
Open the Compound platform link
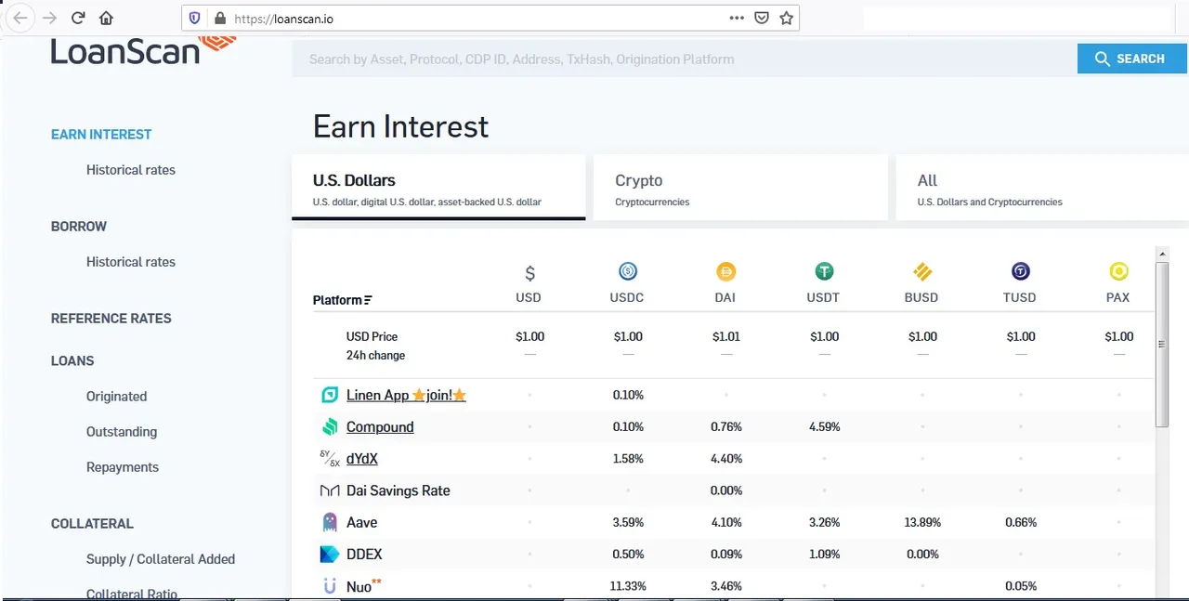point(380,427)
